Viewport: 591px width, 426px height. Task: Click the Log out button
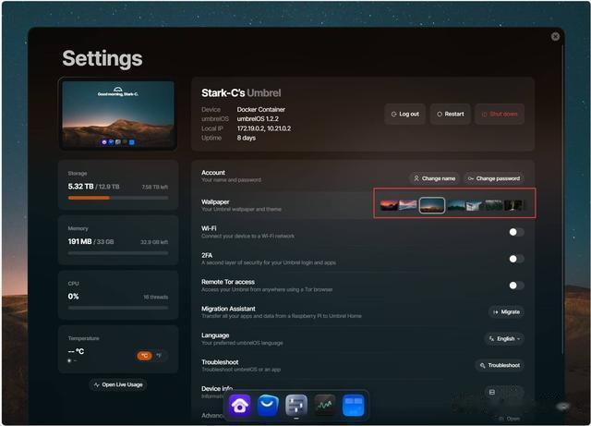405,114
